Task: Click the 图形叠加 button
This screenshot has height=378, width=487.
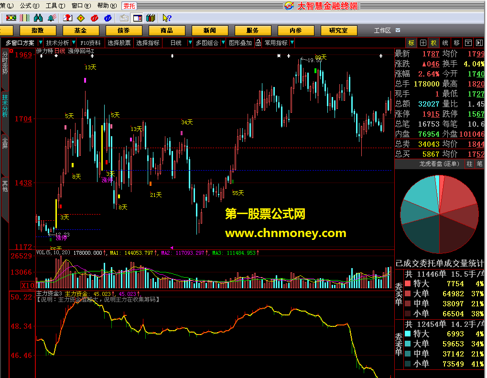Action: [240, 43]
